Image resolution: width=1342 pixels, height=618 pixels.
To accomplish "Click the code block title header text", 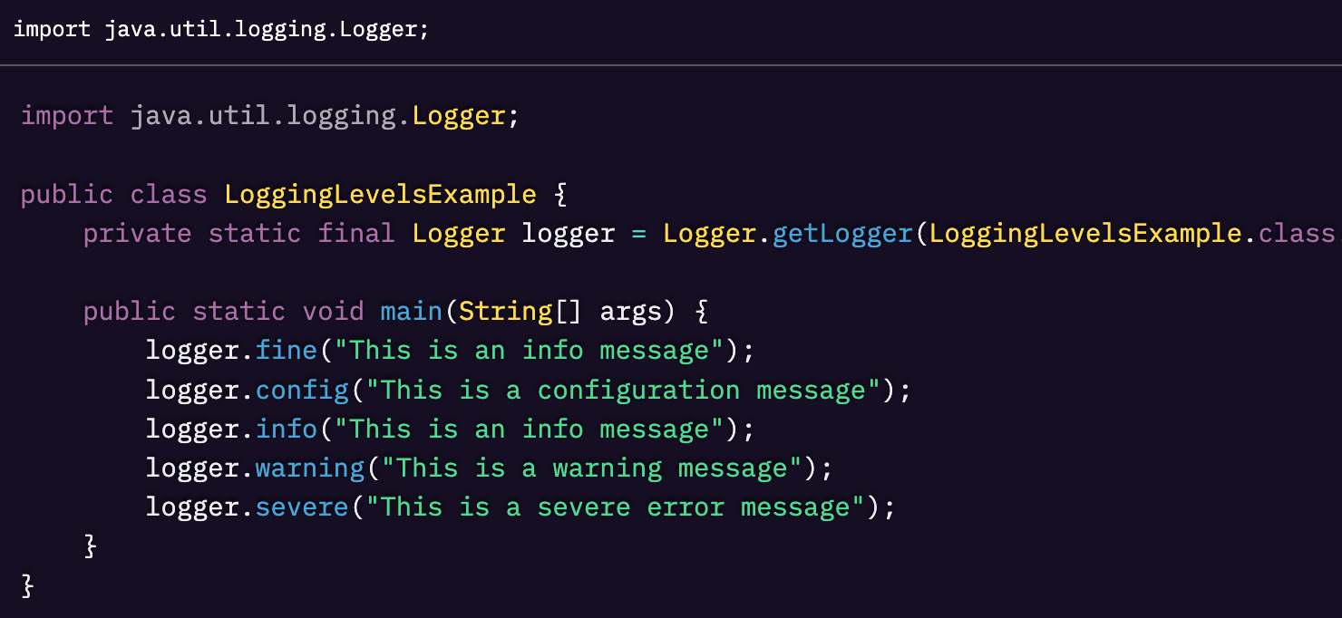I will point(221,30).
